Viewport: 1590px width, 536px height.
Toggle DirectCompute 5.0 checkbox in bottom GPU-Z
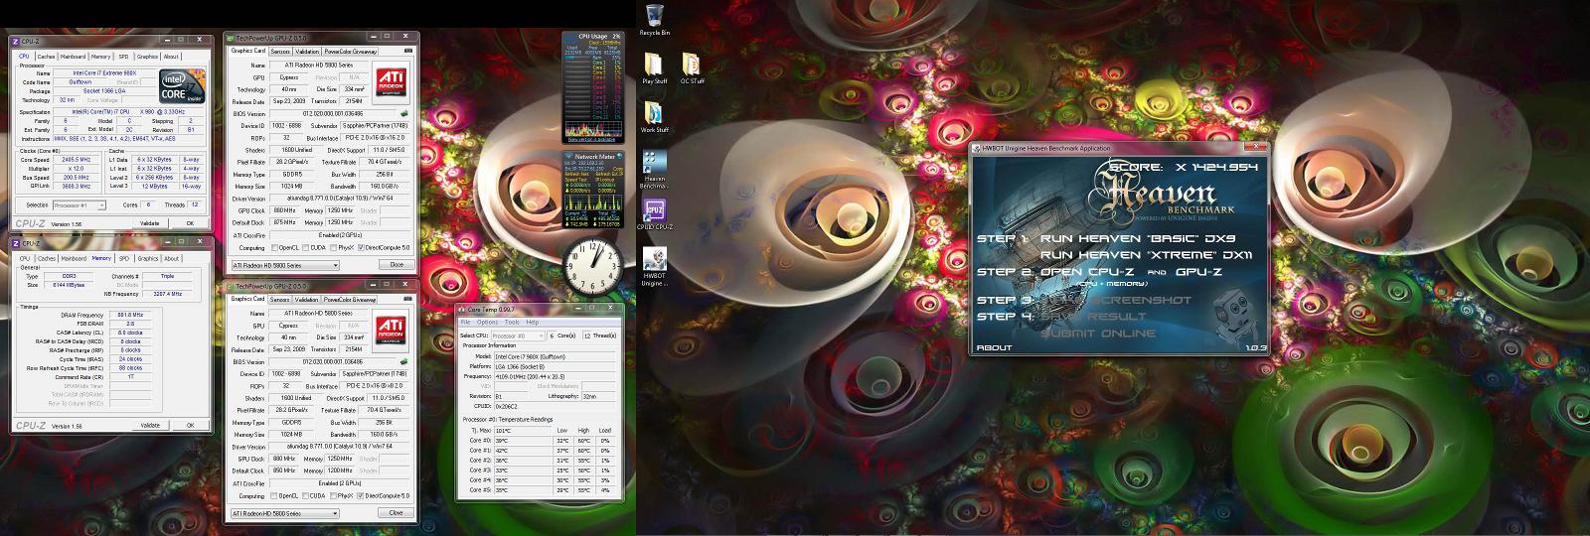pyautogui.click(x=359, y=495)
